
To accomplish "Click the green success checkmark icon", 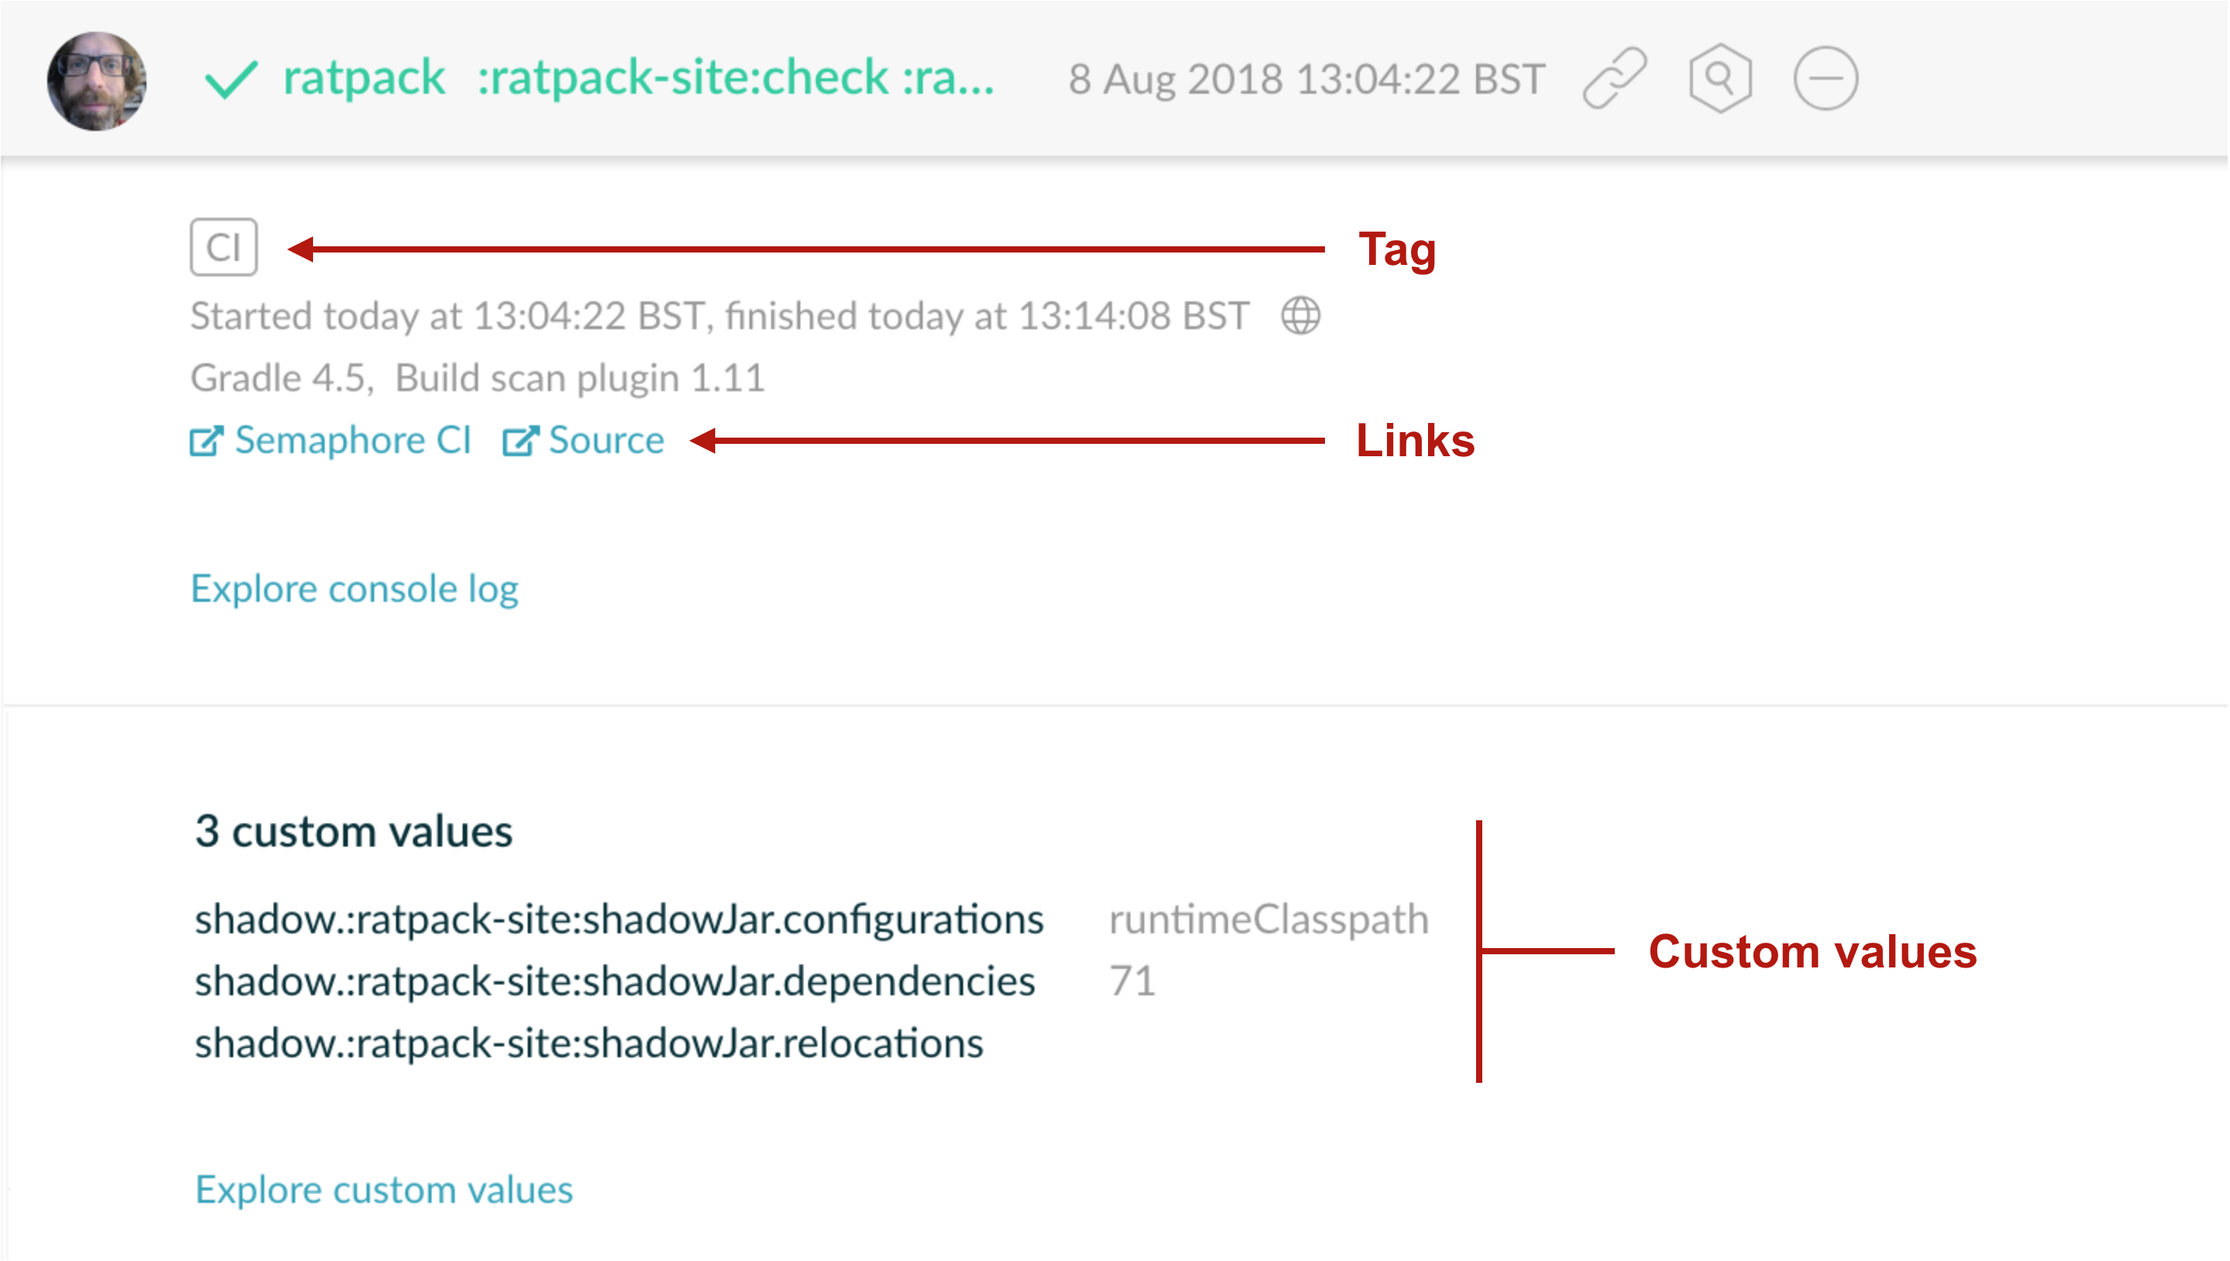I will [230, 80].
